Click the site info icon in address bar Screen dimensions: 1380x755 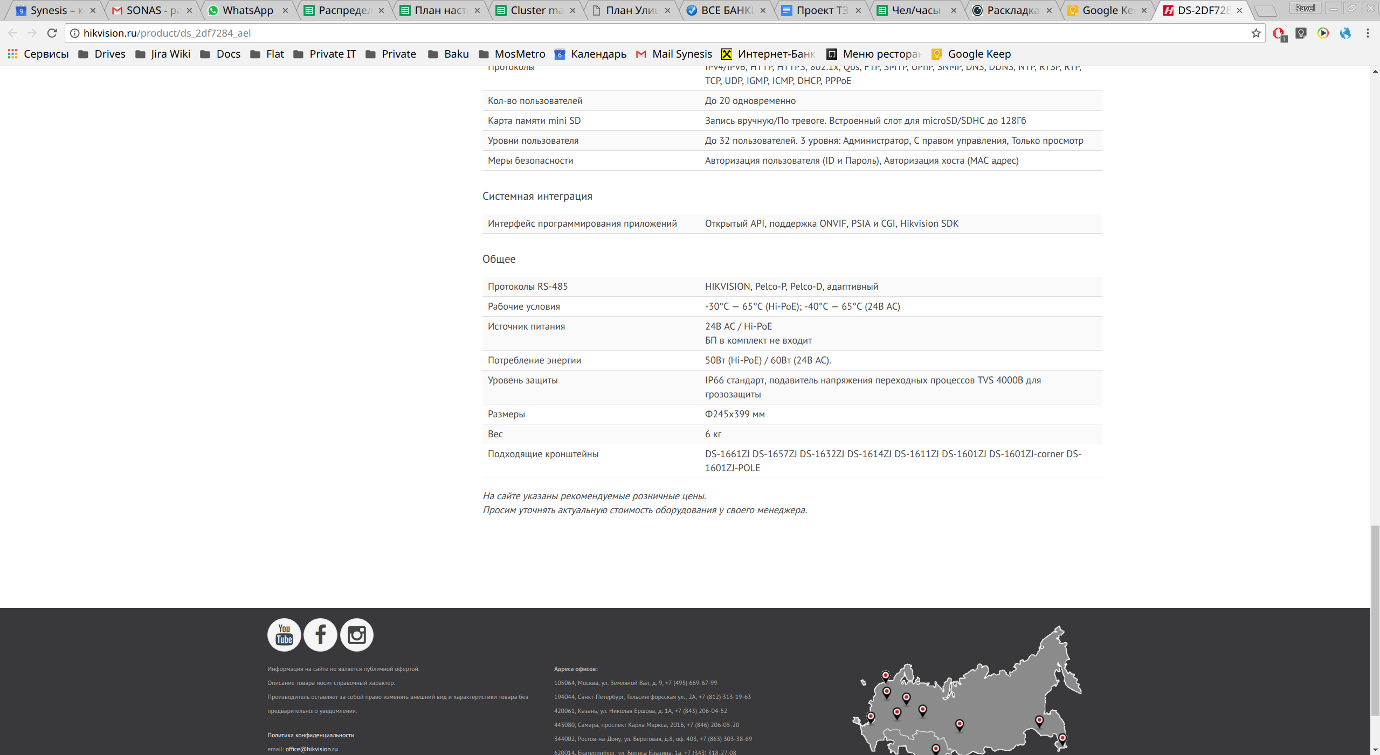pos(74,33)
